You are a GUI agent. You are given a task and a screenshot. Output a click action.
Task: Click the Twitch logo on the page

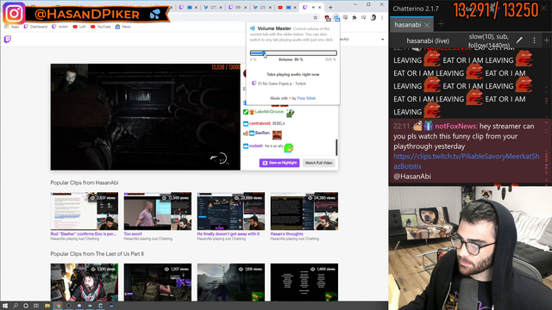(8, 40)
